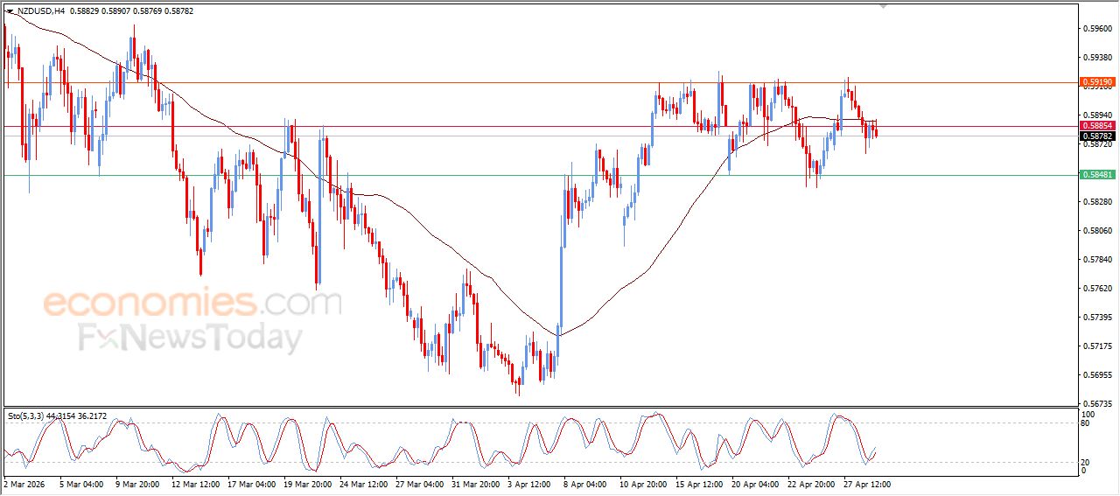Click the 2 Mar 2026 date label
Screen dimensions: 1120x496
point(24,483)
